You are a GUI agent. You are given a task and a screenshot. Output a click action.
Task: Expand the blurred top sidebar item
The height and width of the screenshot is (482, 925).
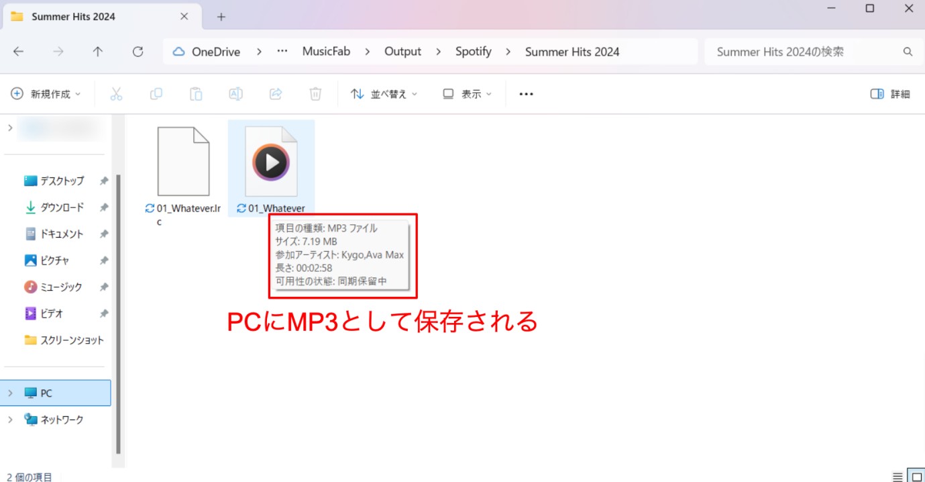(10, 128)
